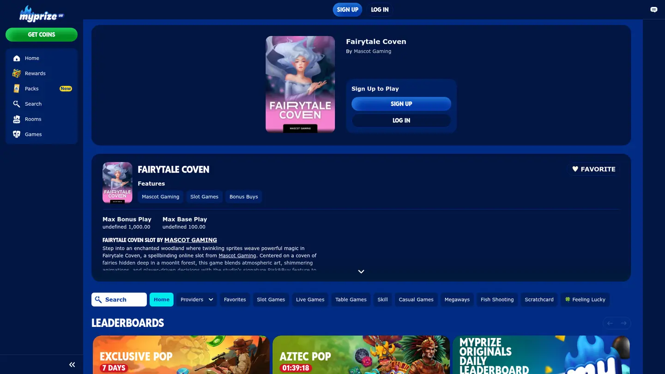The image size is (665, 374).
Task: Open the Providers dropdown
Action: [197, 300]
